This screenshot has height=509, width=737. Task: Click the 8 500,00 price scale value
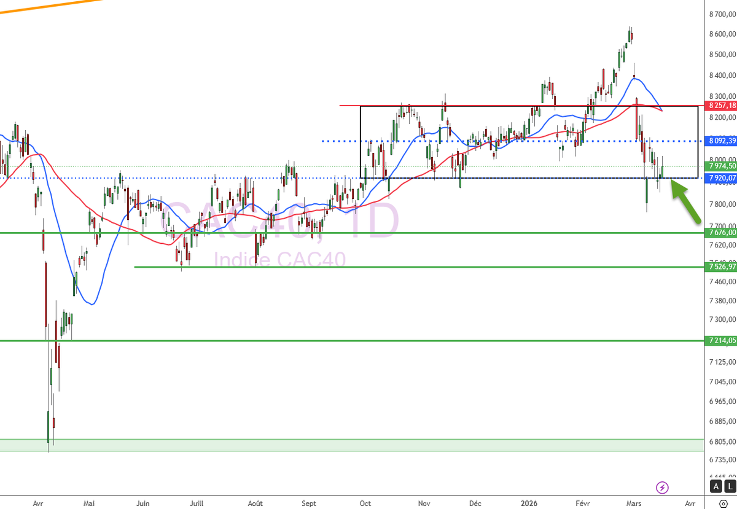(723, 55)
